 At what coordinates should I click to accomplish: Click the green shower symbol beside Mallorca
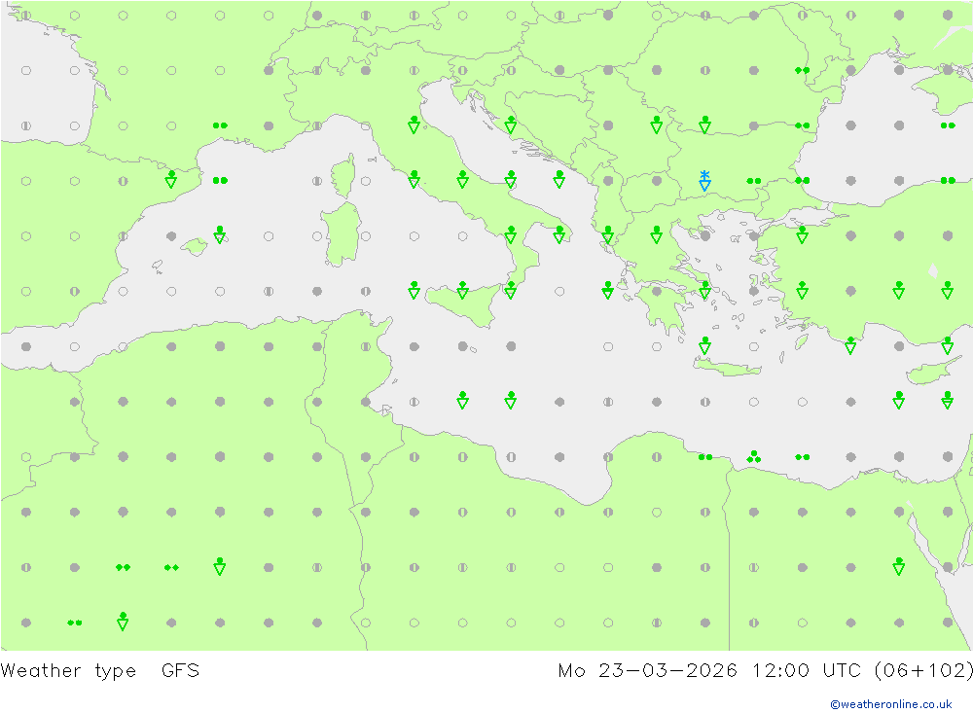pos(220,234)
